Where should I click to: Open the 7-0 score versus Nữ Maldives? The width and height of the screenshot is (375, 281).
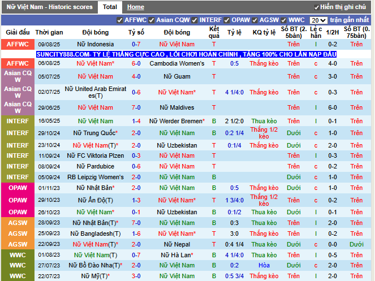click(136, 107)
